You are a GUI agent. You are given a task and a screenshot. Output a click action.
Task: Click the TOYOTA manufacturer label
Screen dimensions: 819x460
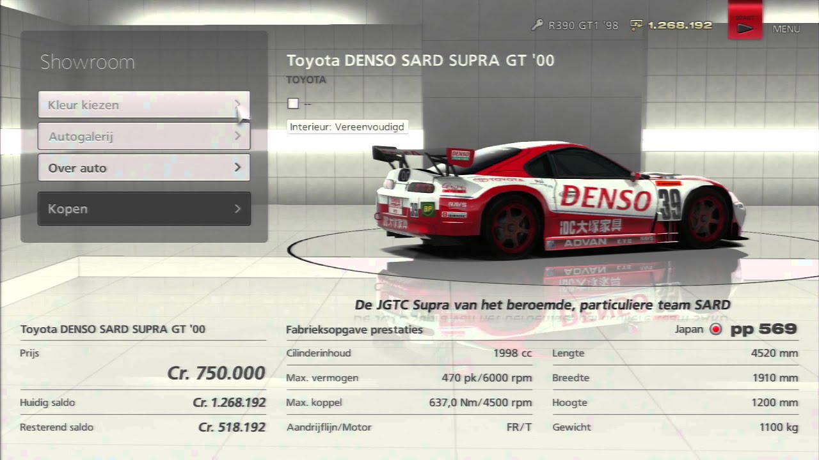point(306,80)
